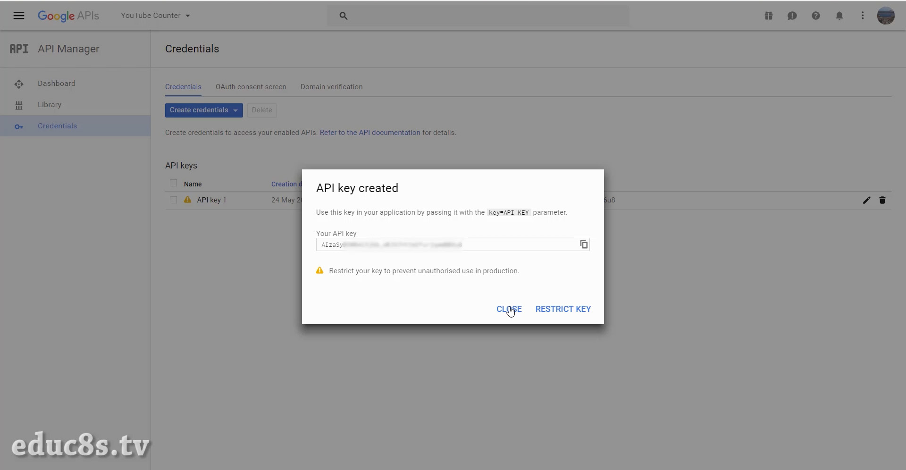Close the API key created dialog

509,309
